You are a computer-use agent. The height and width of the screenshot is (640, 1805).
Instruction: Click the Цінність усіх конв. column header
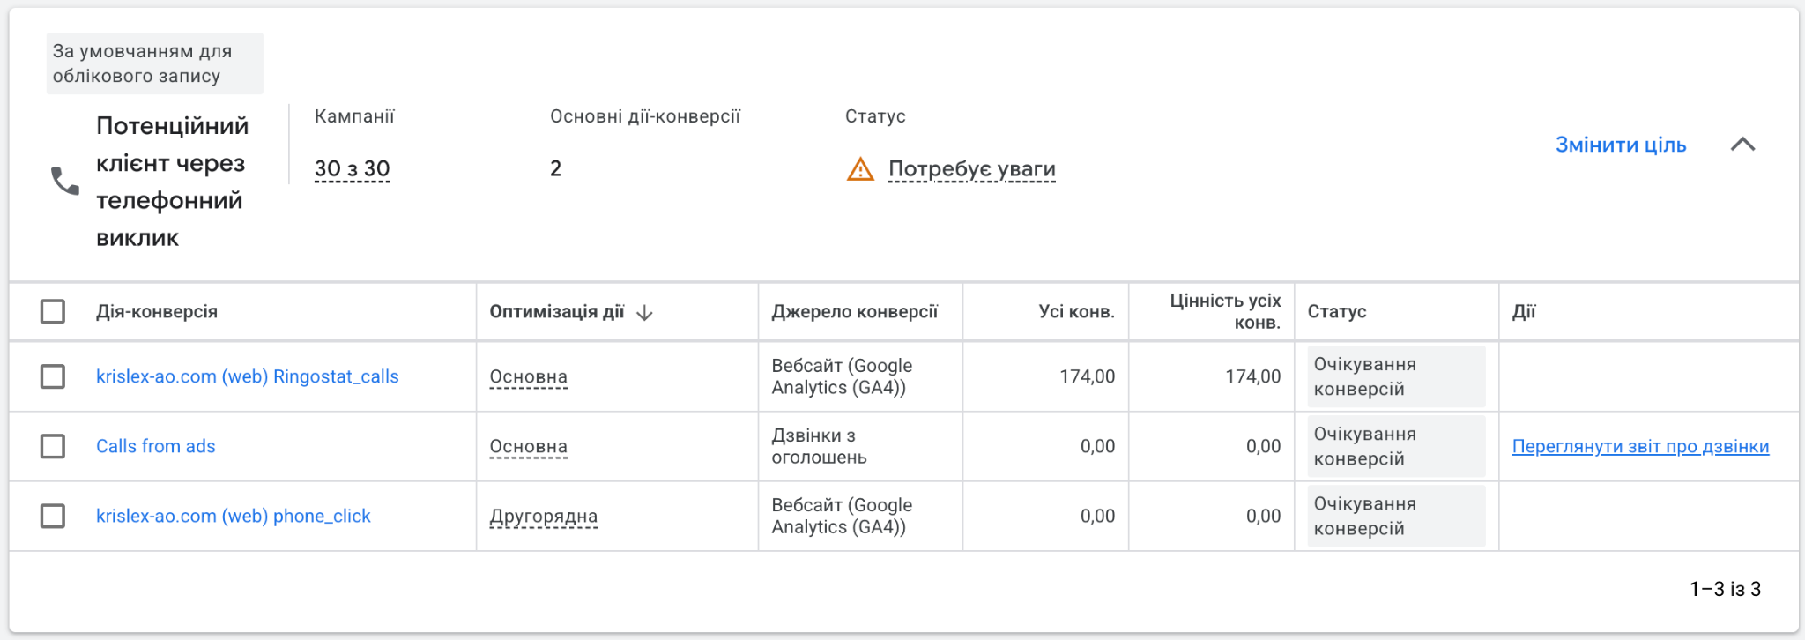(x=1226, y=311)
